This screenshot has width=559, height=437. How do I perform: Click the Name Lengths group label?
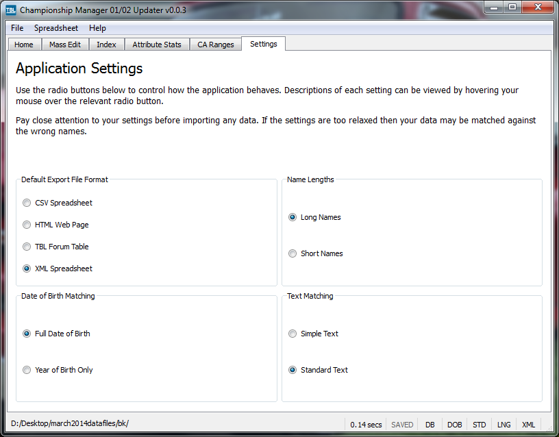(310, 179)
